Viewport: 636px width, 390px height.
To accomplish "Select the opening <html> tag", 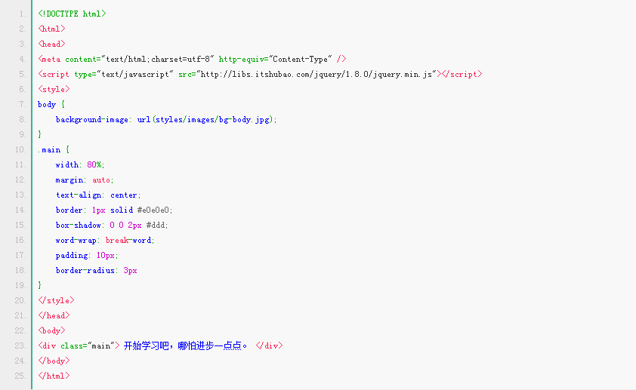I will pos(51,29).
